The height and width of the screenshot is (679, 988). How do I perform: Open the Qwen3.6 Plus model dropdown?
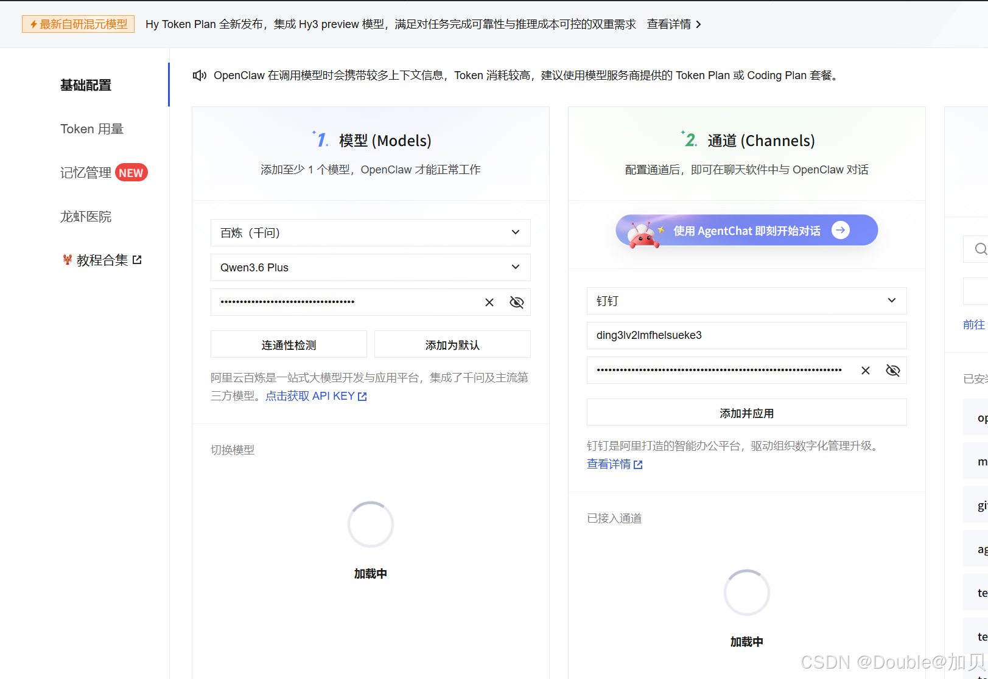click(x=371, y=267)
